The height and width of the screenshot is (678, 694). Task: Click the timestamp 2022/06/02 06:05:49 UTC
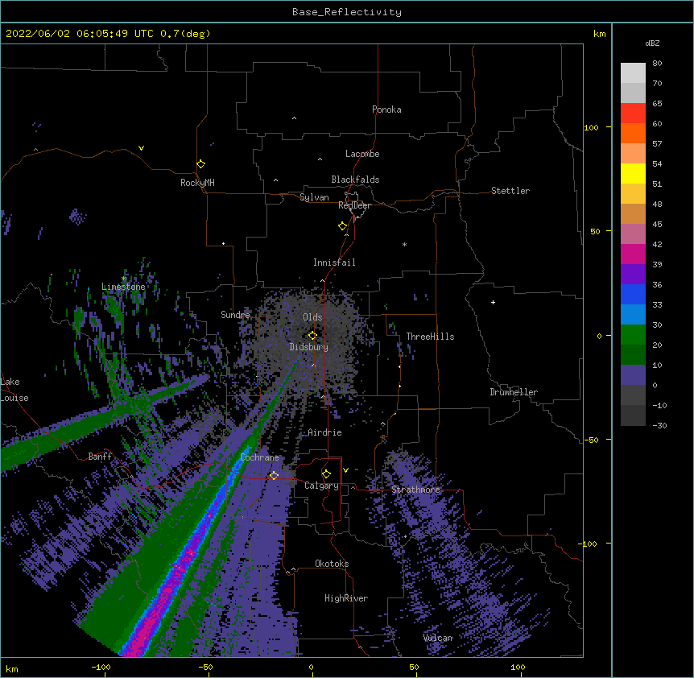(x=80, y=34)
